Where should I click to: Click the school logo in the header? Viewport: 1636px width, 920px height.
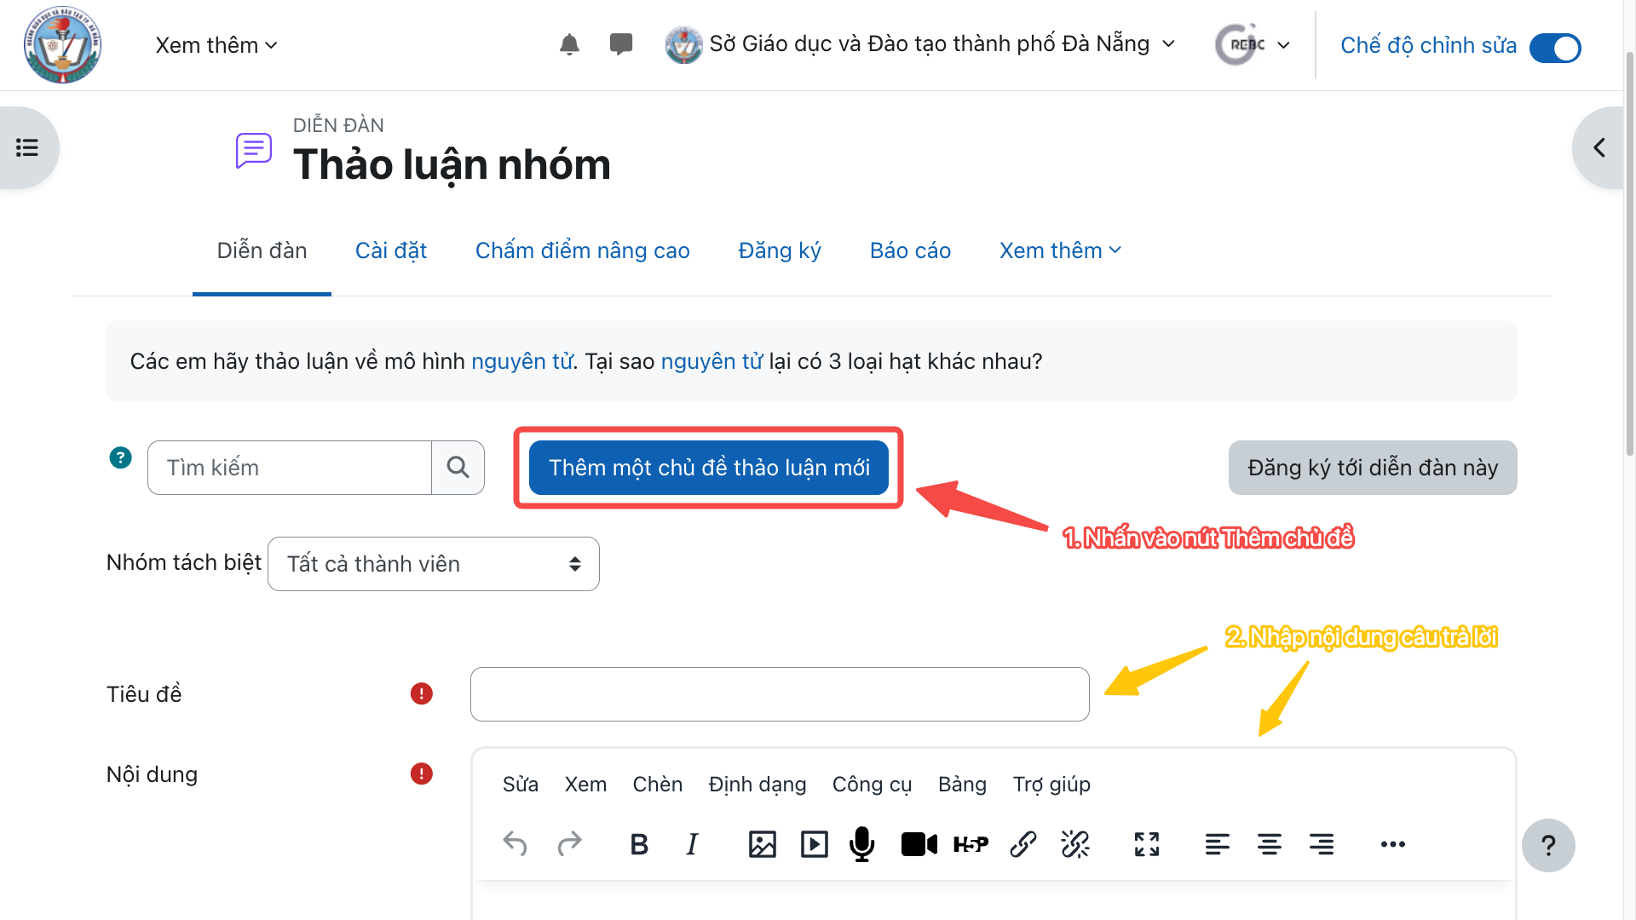click(x=62, y=44)
